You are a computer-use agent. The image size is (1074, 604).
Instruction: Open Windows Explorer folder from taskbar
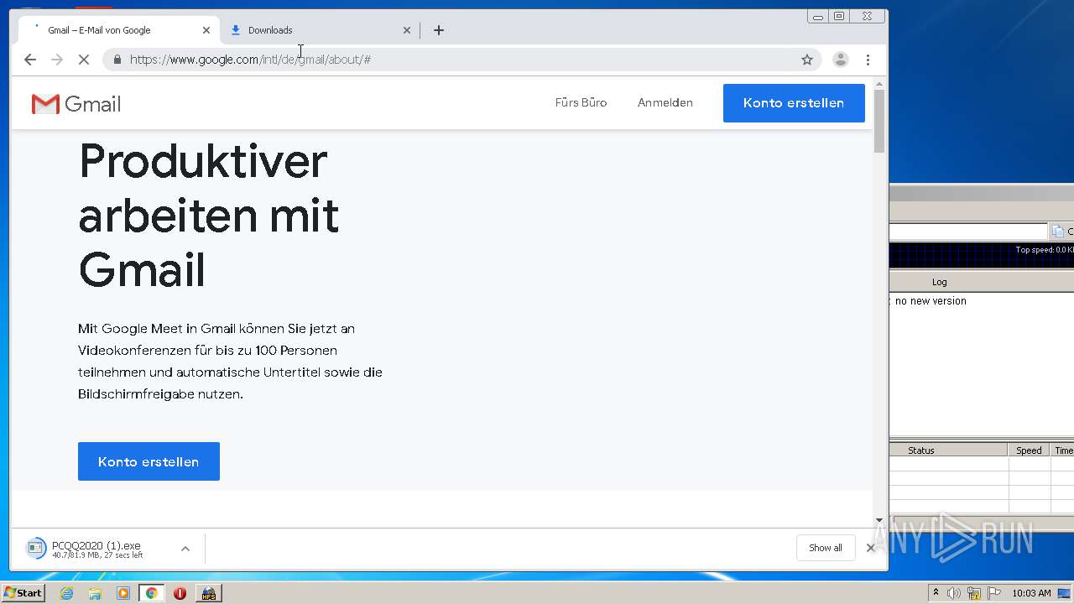tap(95, 593)
